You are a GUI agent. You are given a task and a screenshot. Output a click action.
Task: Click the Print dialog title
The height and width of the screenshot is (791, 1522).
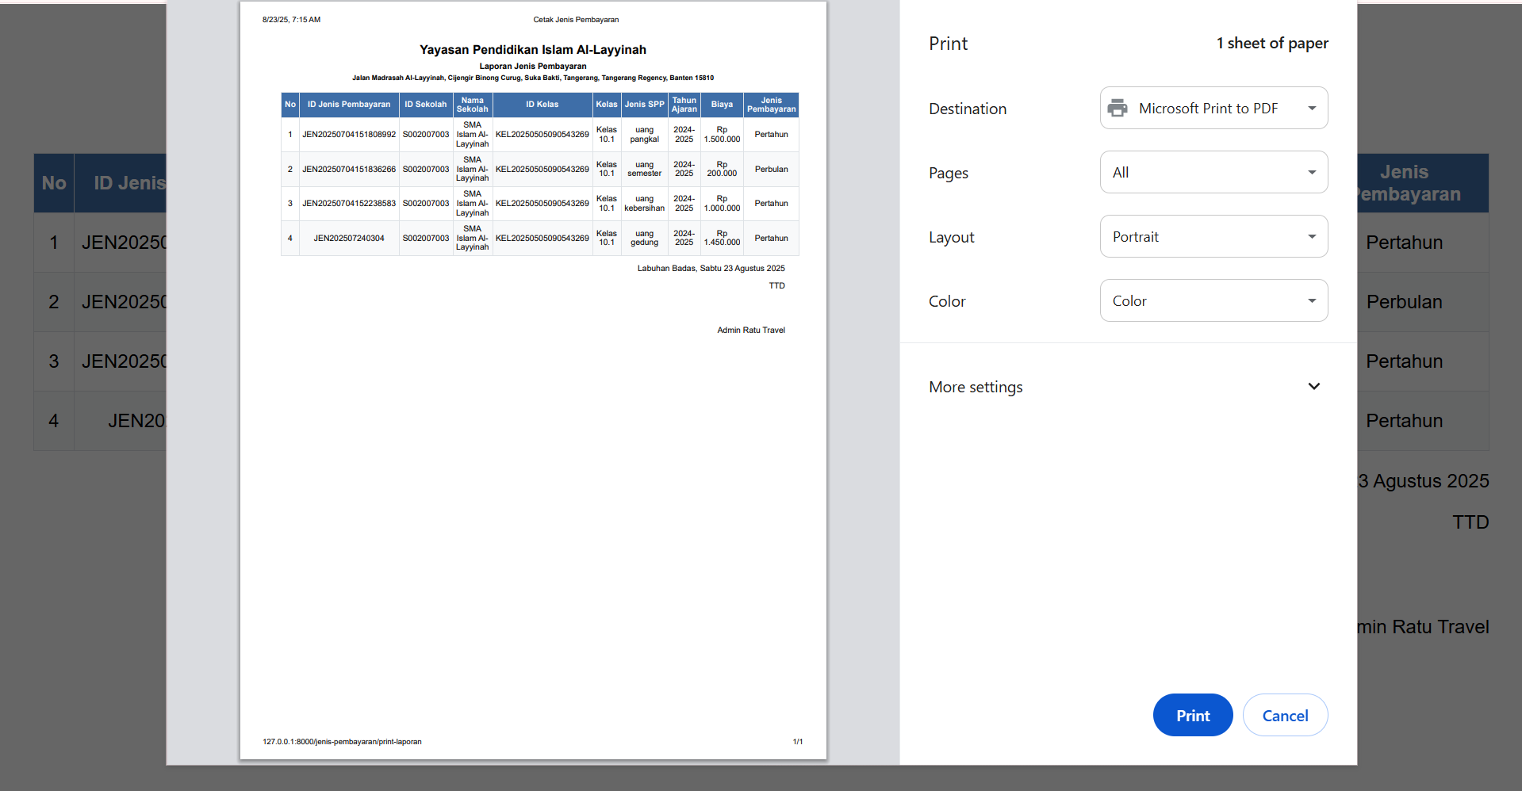coord(948,44)
